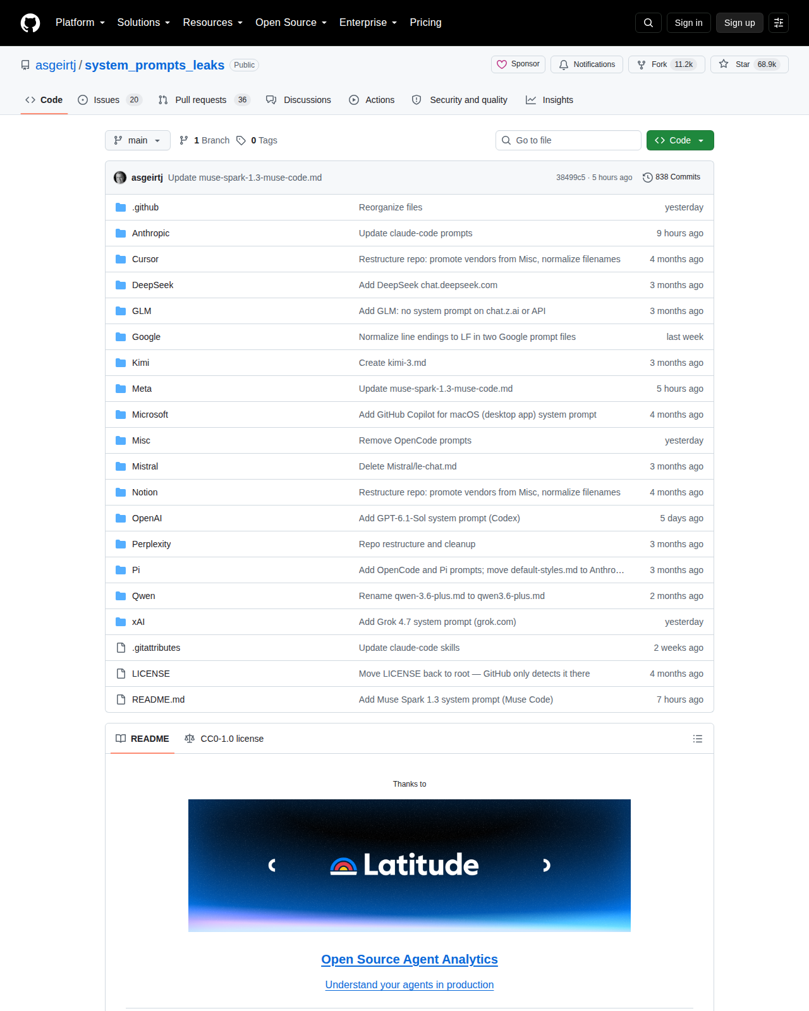
Task: Open the DeepSeek folder
Action: (152, 285)
